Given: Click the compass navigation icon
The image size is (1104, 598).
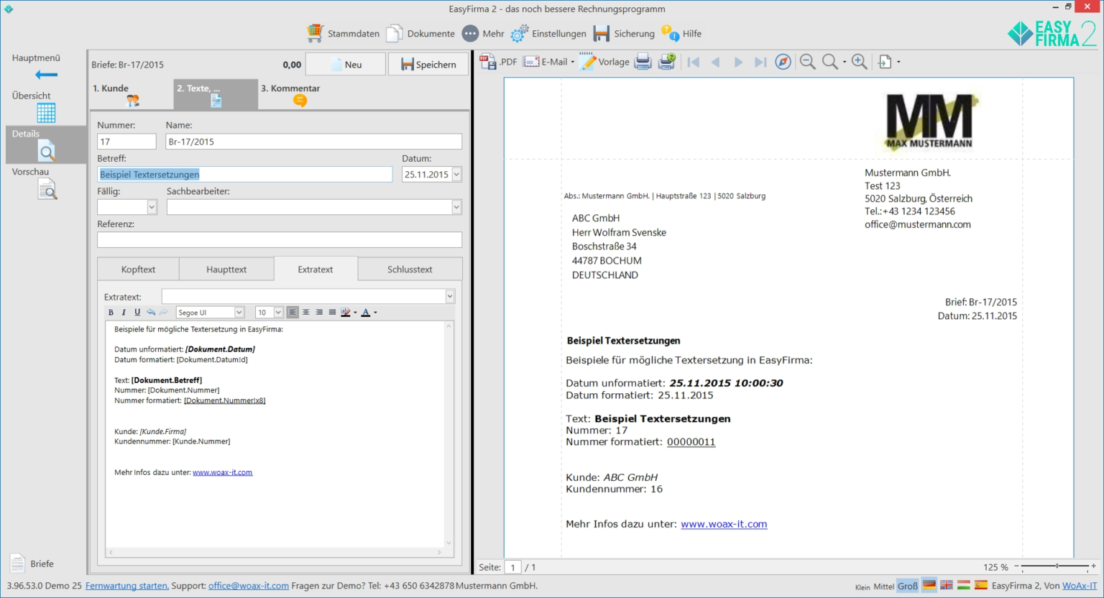Looking at the screenshot, I should [783, 62].
